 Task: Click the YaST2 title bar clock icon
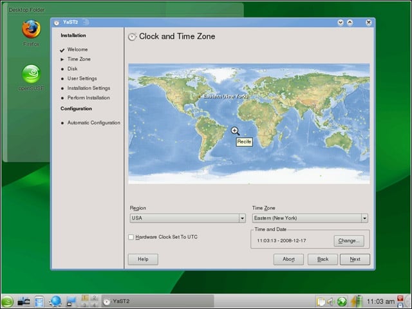click(x=57, y=23)
